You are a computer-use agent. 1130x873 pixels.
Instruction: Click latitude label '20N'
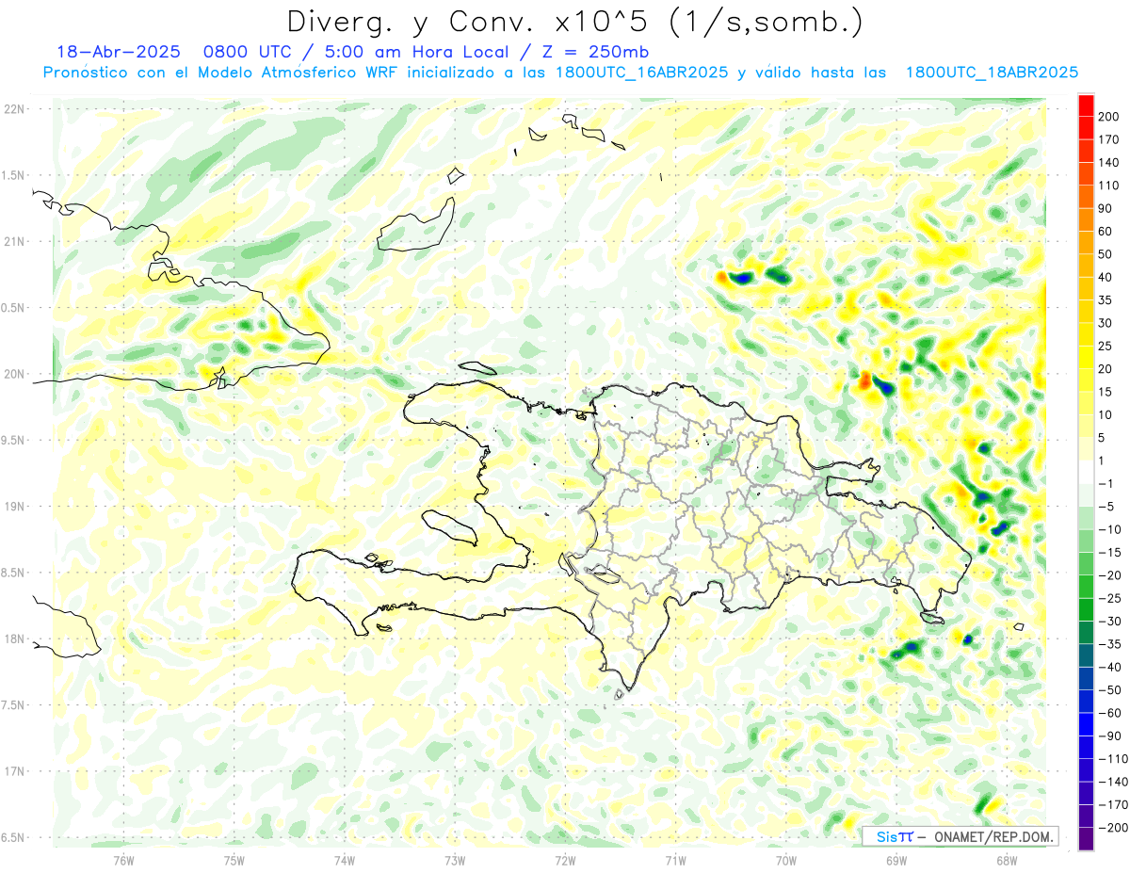pos(15,374)
